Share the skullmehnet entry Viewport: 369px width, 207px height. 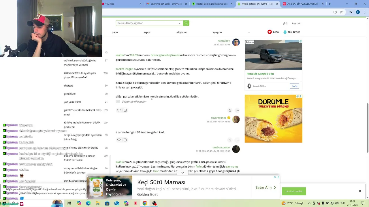[230, 140]
